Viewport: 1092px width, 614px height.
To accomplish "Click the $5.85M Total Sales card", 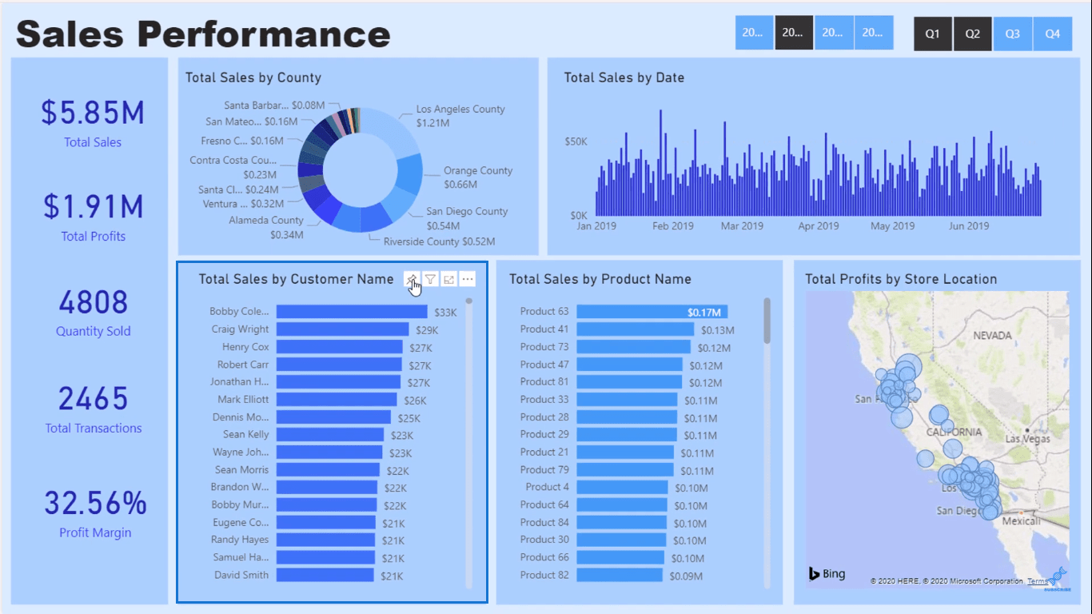I will coord(93,123).
